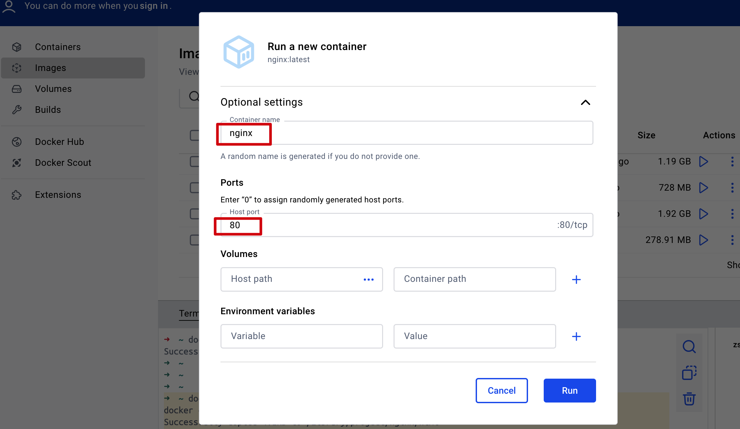740x429 pixels.
Task: Click the sign in link
Action: point(154,6)
